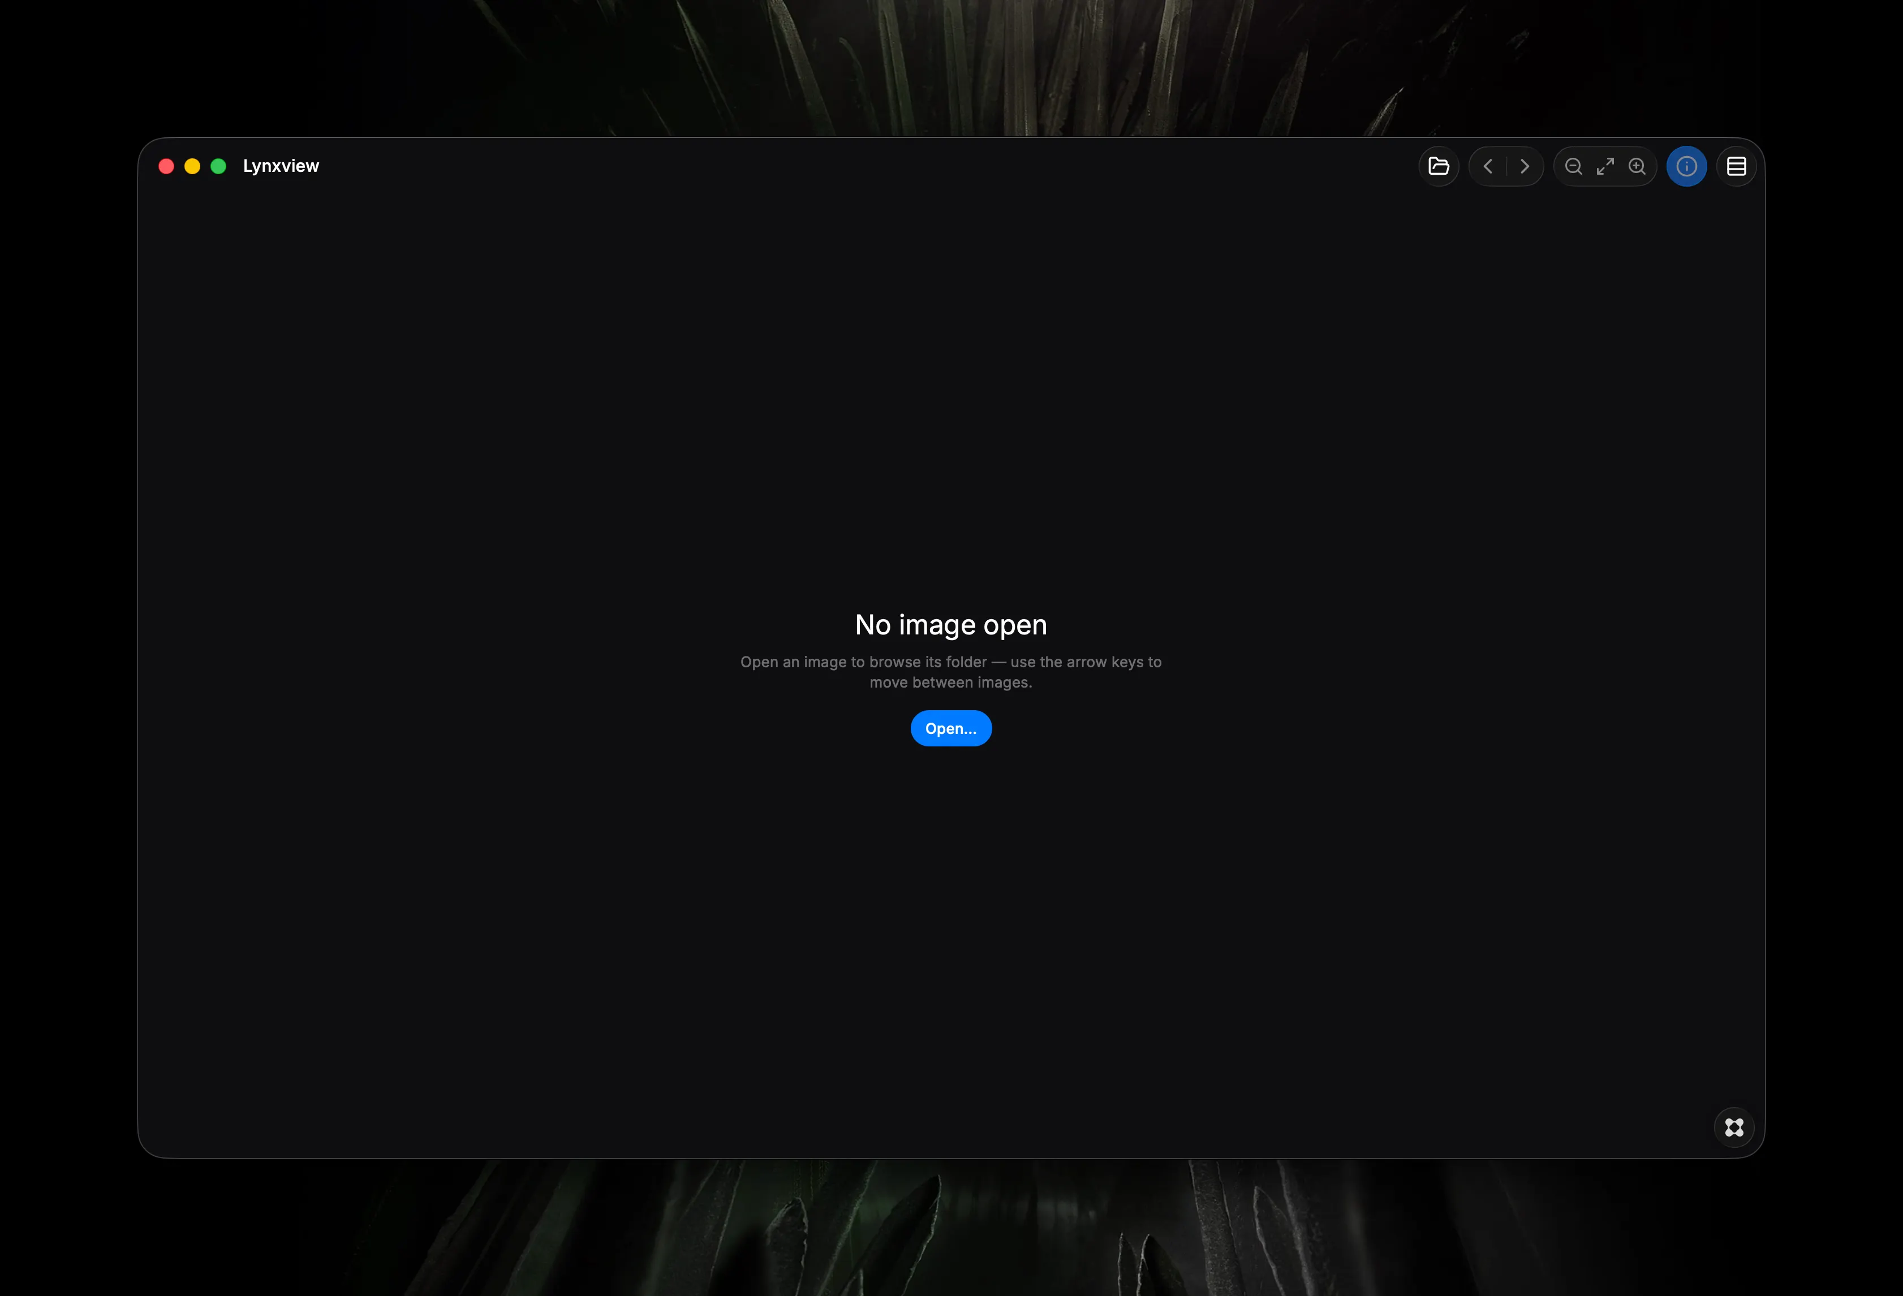
Task: Zoom in with the plus magnifier
Action: (1637, 166)
